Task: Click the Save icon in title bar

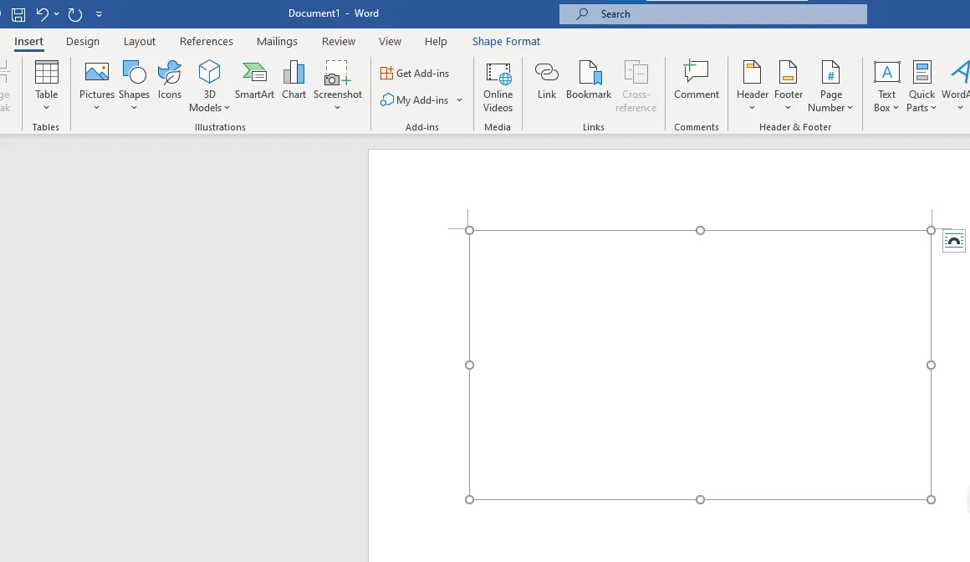Action: pyautogui.click(x=18, y=14)
